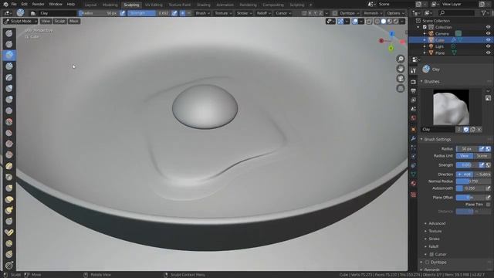Open the Remesh dropdown in header

coord(373,13)
